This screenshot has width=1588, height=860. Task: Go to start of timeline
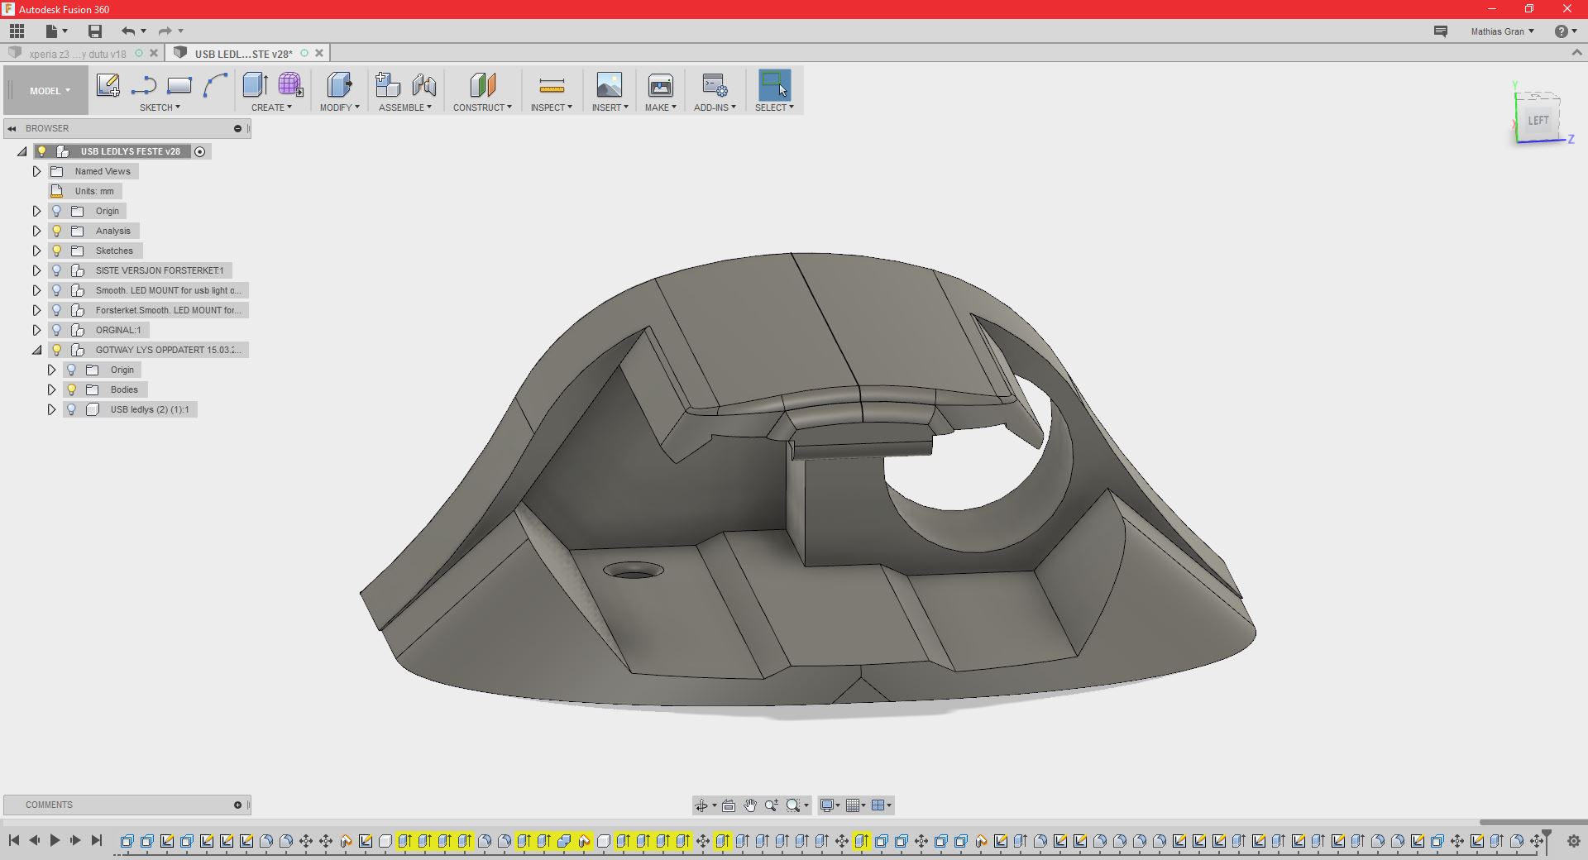[x=14, y=840]
